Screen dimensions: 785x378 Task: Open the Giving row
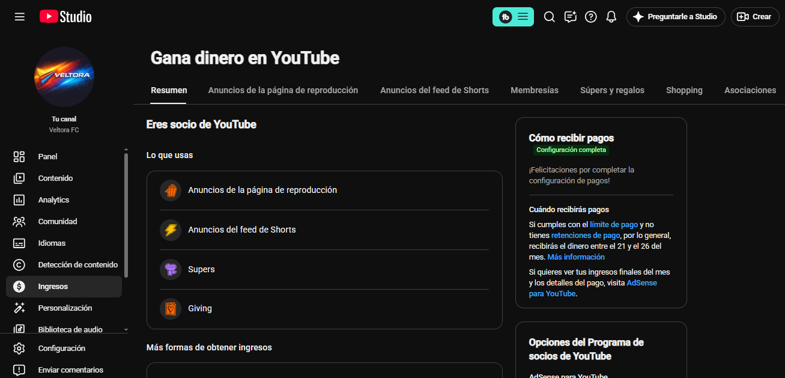(x=324, y=309)
